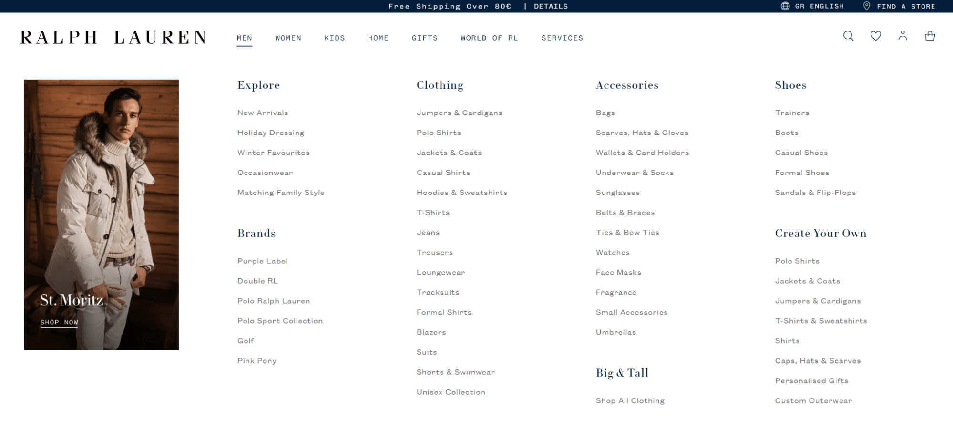Click SHOP NOW on St. Moritz banner
This screenshot has height=440, width=953.
click(59, 322)
